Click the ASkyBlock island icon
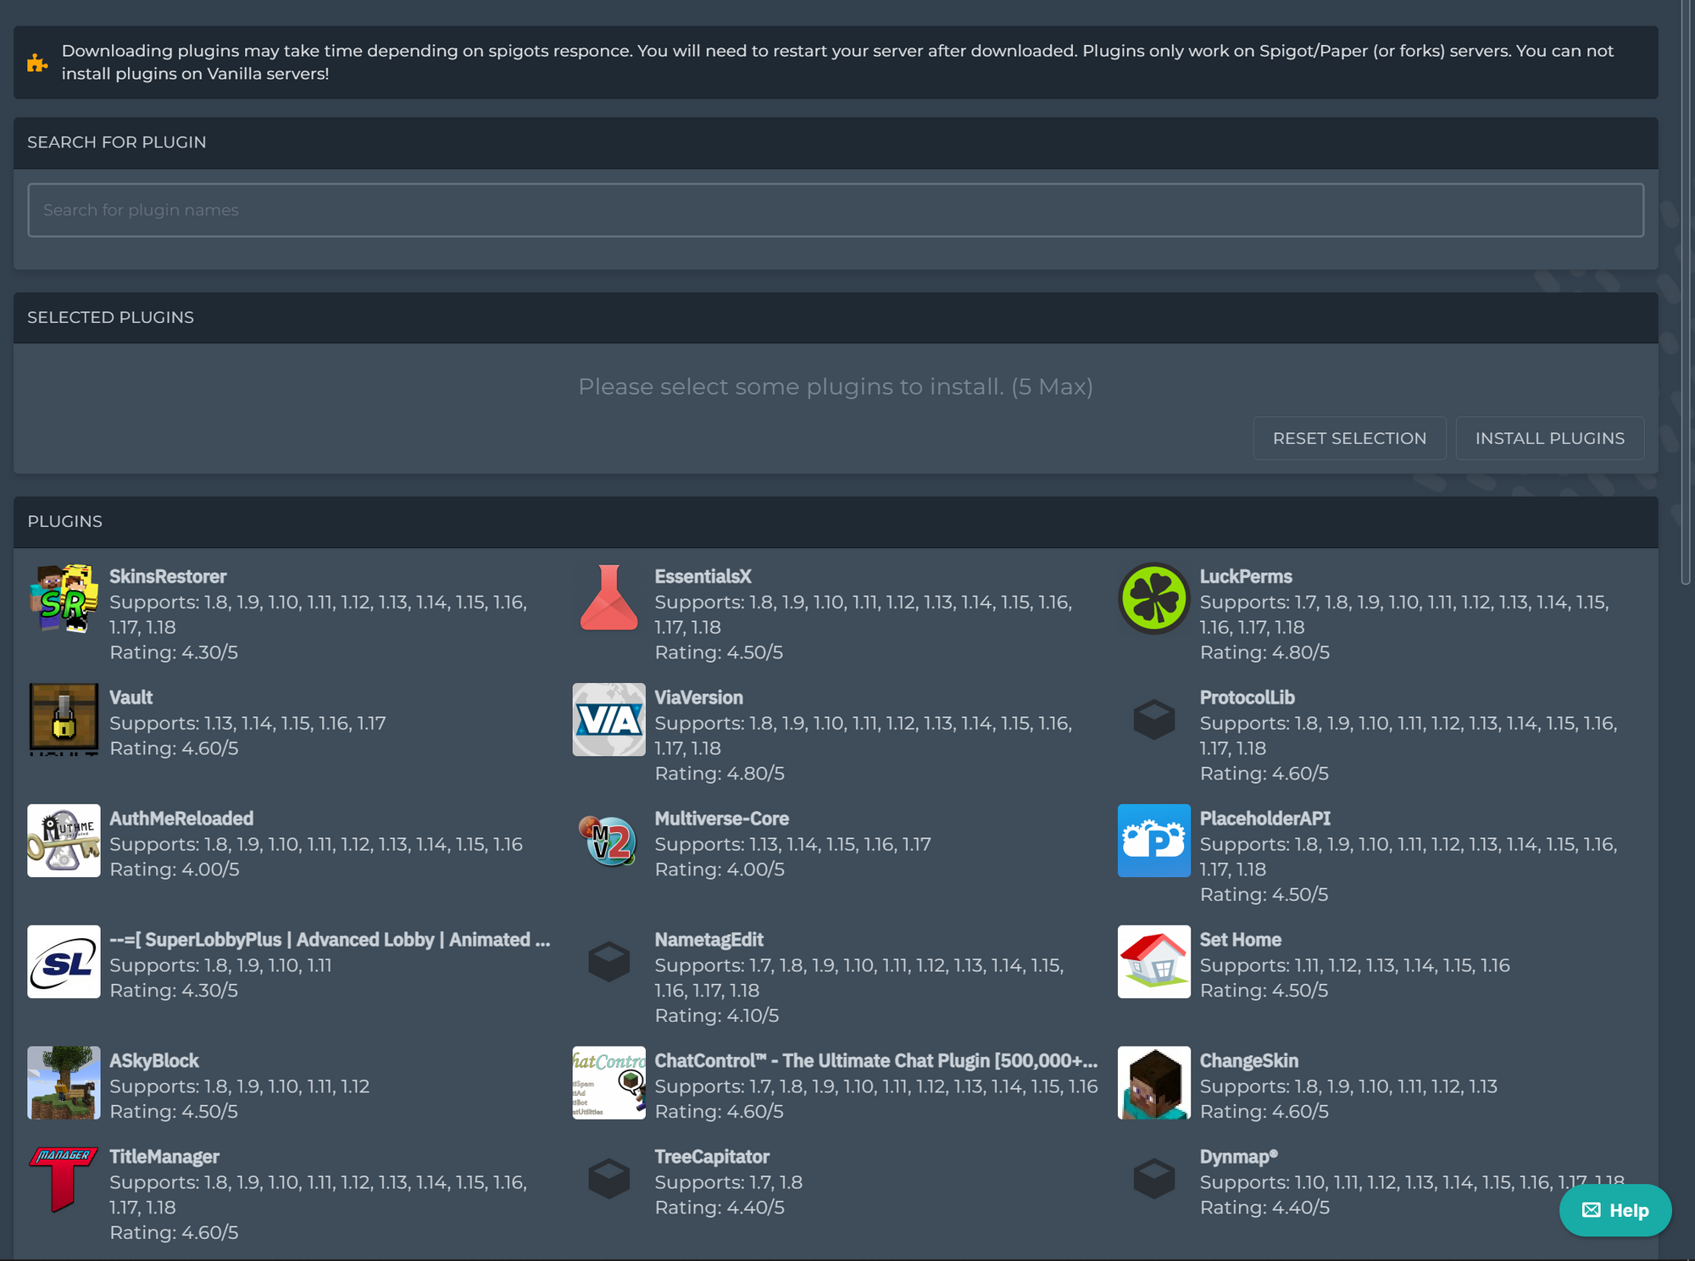Viewport: 1695px width, 1261px height. pos(64,1083)
